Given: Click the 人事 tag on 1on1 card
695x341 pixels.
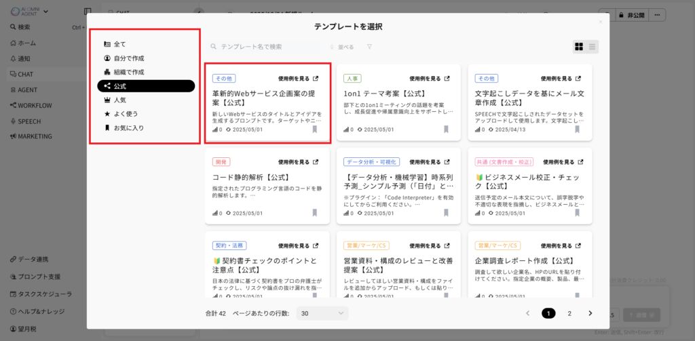Looking at the screenshot, I should tap(352, 79).
